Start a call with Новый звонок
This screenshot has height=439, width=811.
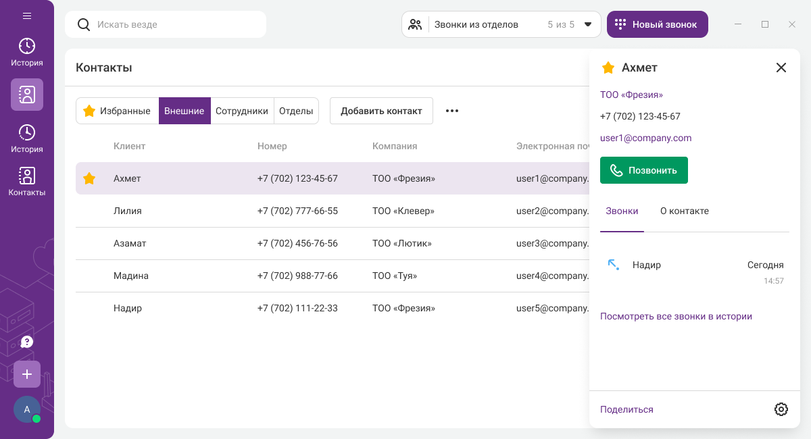(x=657, y=24)
